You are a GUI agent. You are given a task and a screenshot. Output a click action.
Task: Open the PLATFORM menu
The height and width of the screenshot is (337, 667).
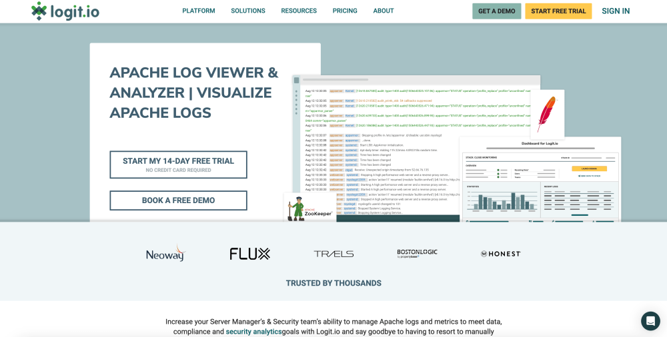[x=199, y=11]
